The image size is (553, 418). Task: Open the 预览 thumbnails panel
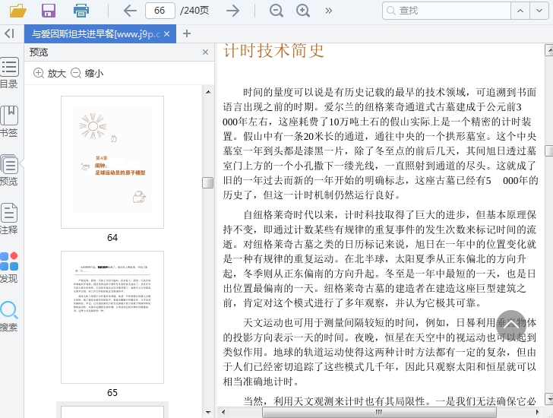pos(9,170)
